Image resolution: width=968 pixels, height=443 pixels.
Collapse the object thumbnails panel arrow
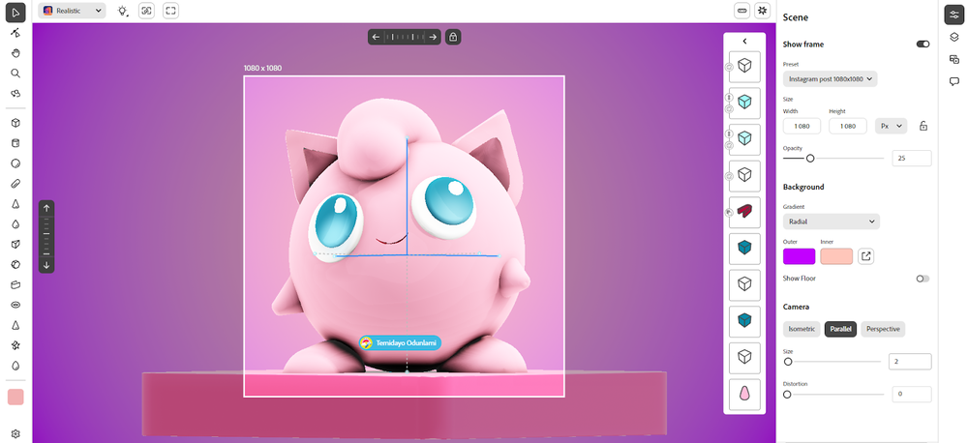click(x=744, y=42)
